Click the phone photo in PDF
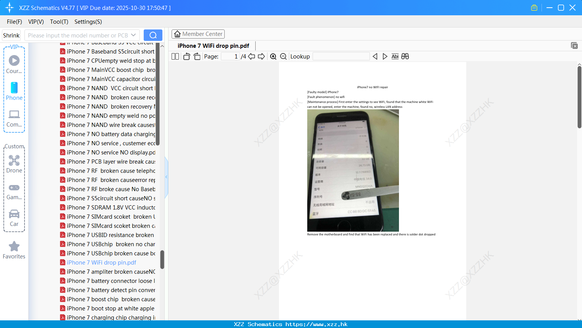Screen dimensions: 582x328 click(x=353, y=170)
